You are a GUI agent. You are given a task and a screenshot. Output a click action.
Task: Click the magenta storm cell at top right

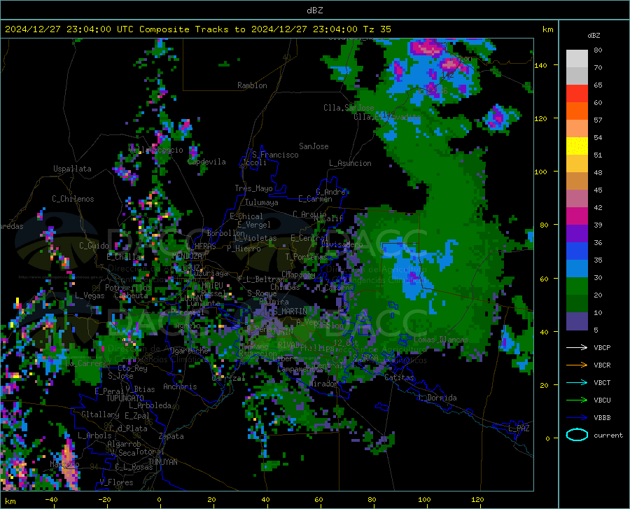pos(426,48)
